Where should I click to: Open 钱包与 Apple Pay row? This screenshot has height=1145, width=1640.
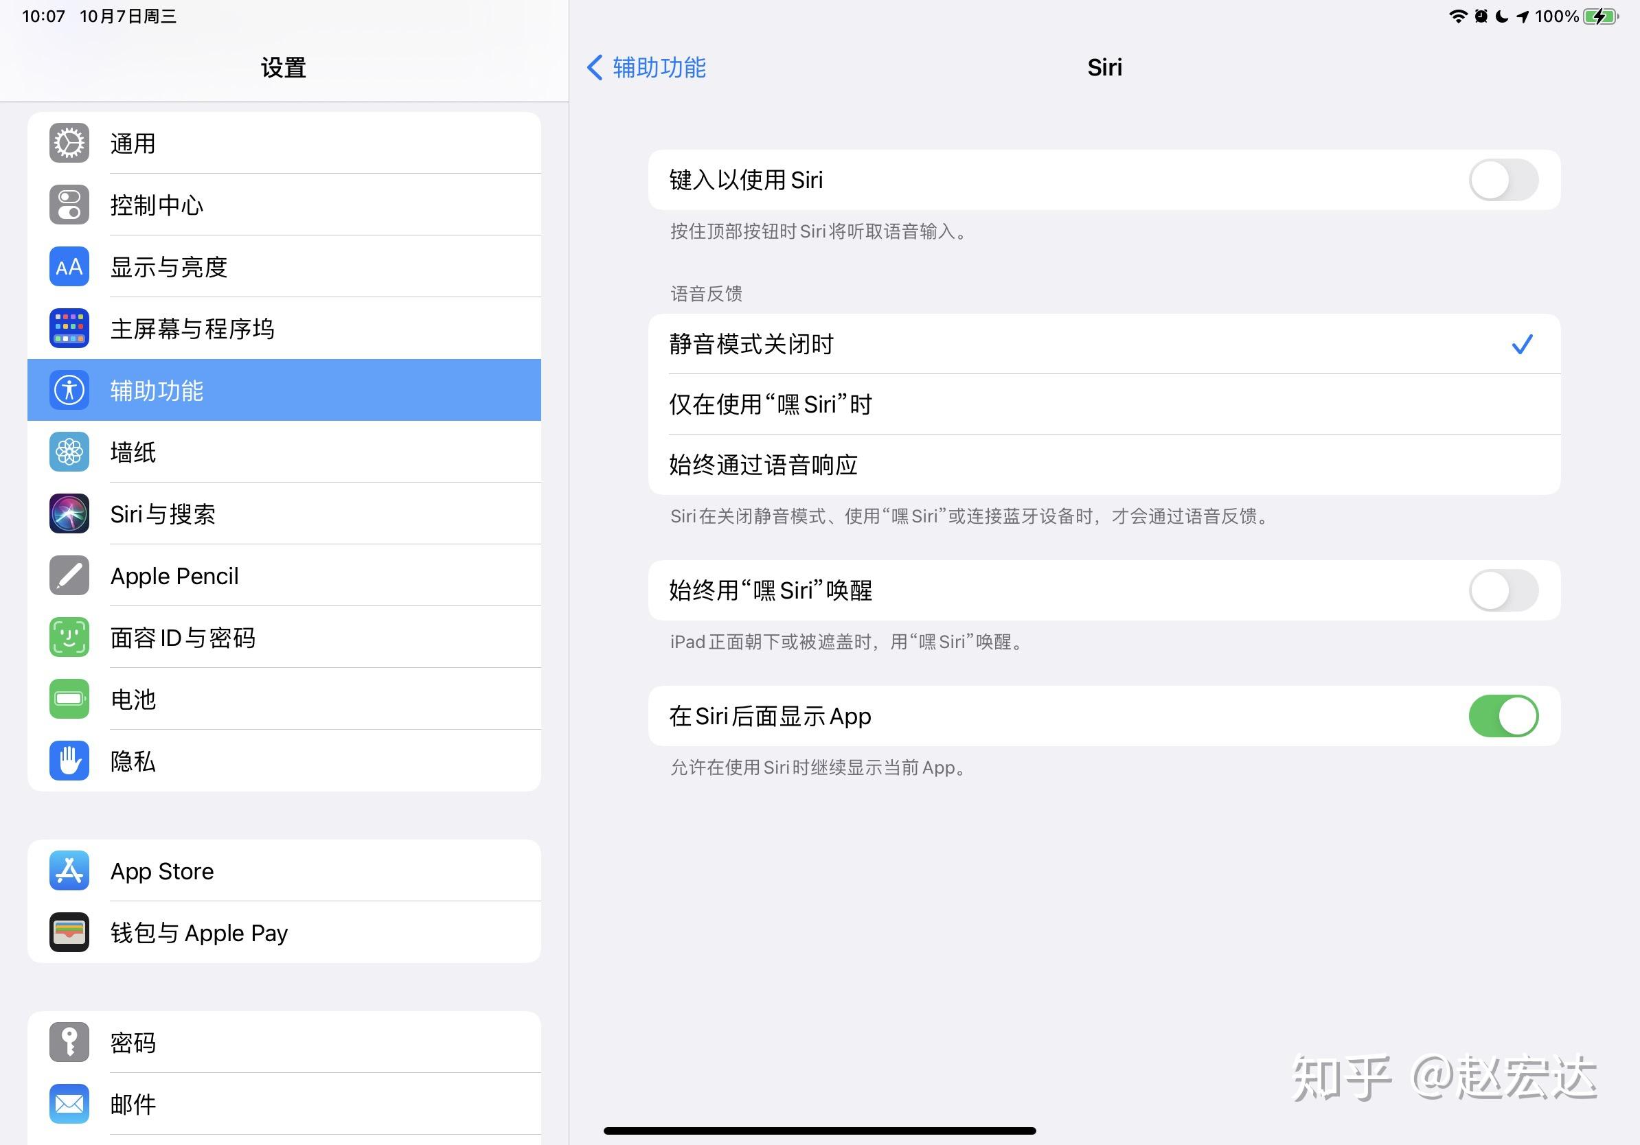point(284,932)
